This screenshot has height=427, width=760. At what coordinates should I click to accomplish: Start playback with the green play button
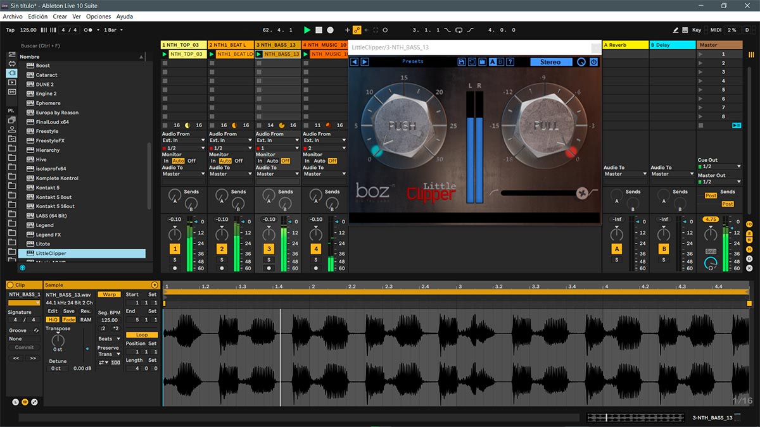pyautogui.click(x=307, y=30)
